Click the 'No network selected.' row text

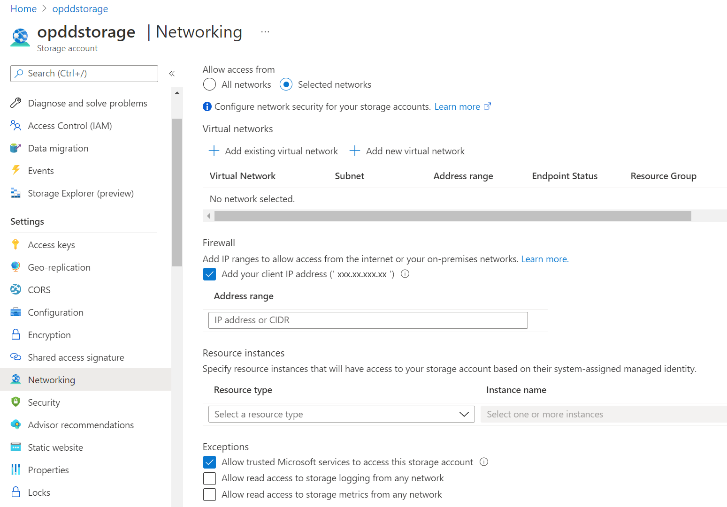tap(252, 199)
